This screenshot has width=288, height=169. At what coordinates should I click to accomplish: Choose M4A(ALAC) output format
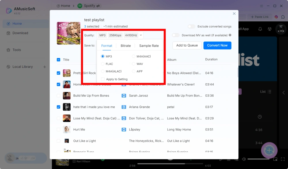tap(103, 71)
